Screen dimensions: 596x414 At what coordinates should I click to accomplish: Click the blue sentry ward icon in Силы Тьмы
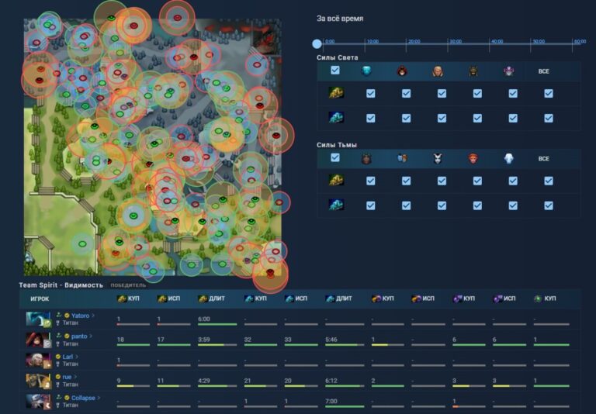(x=336, y=205)
